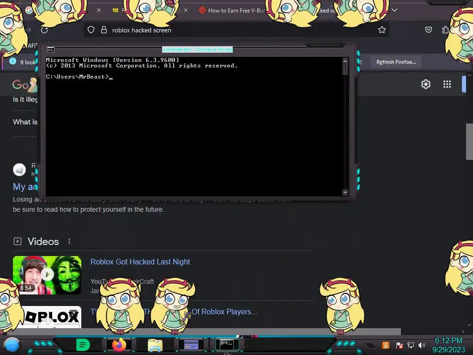473x355 pixels.
Task: Click the info icon in the notification bar
Action: (12, 61)
